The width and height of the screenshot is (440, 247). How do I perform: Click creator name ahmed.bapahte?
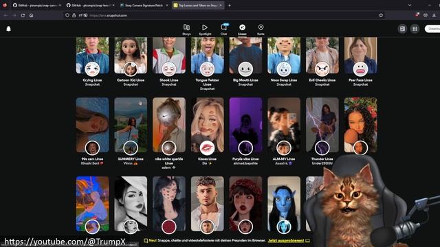tap(245, 163)
